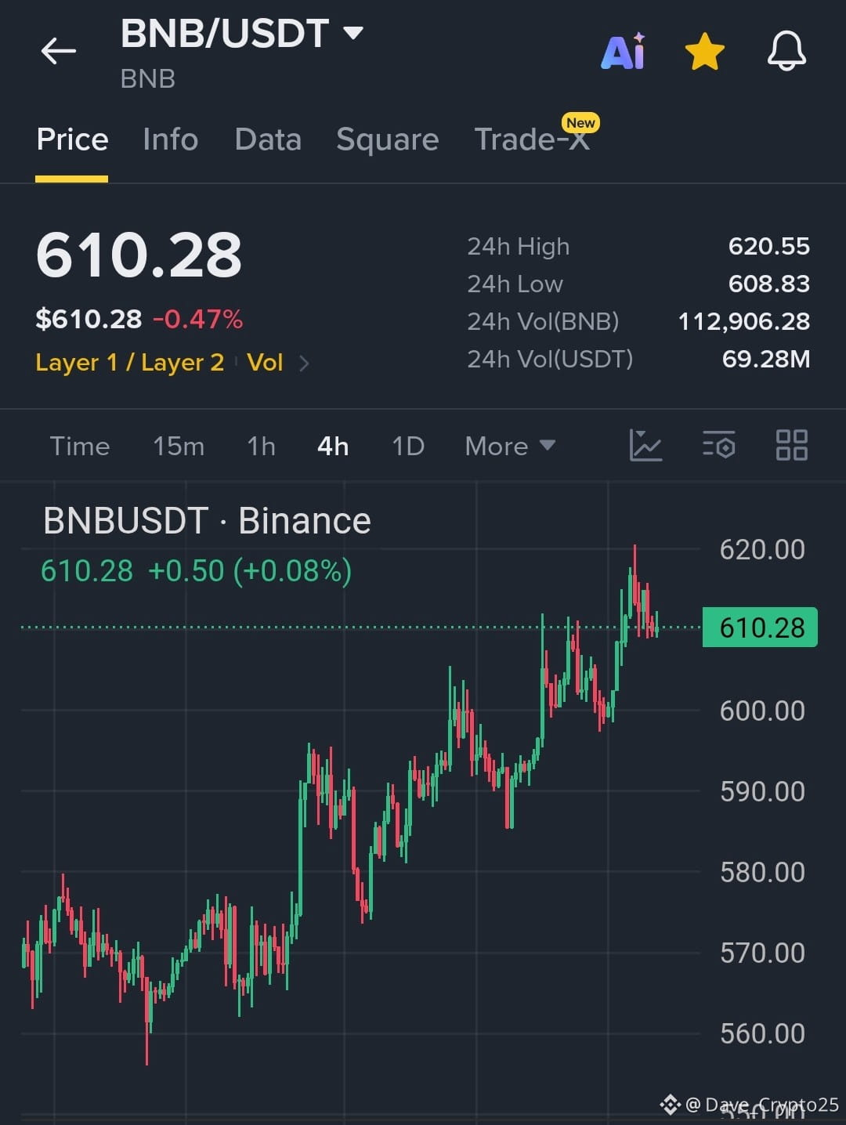Tap the 580.00 price axis label
The image size is (846, 1125).
click(762, 873)
